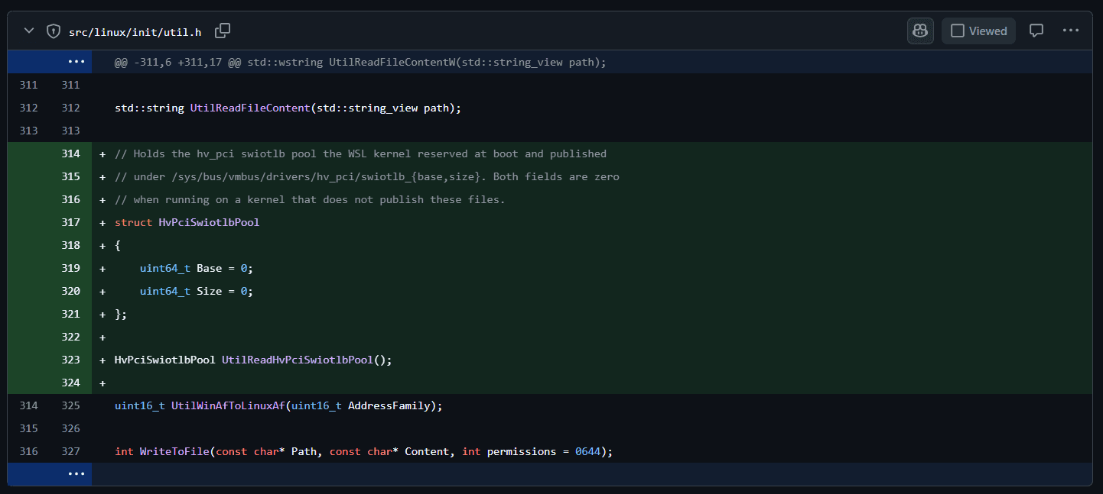This screenshot has width=1103, height=494.
Task: Copy the file path with copy icon
Action: click(x=223, y=31)
